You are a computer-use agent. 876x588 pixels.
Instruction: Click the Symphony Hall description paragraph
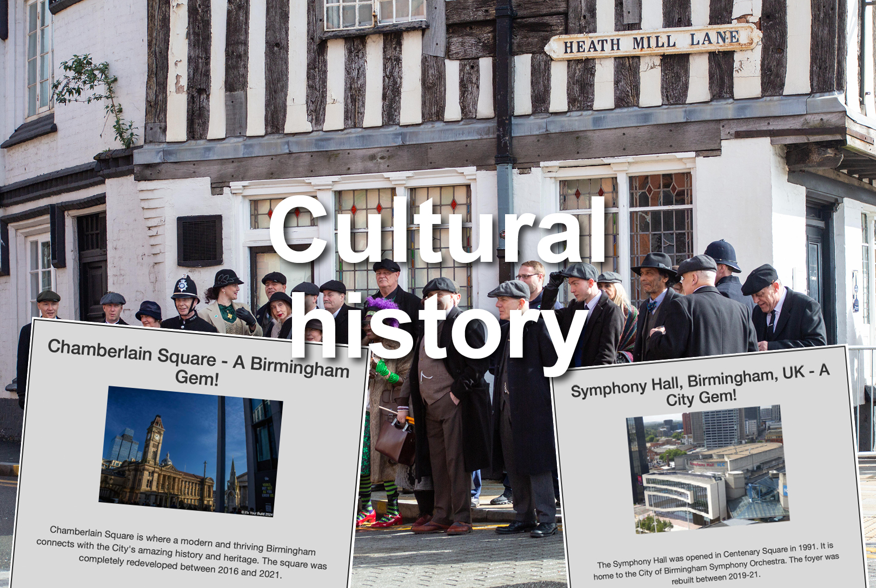(x=715, y=564)
